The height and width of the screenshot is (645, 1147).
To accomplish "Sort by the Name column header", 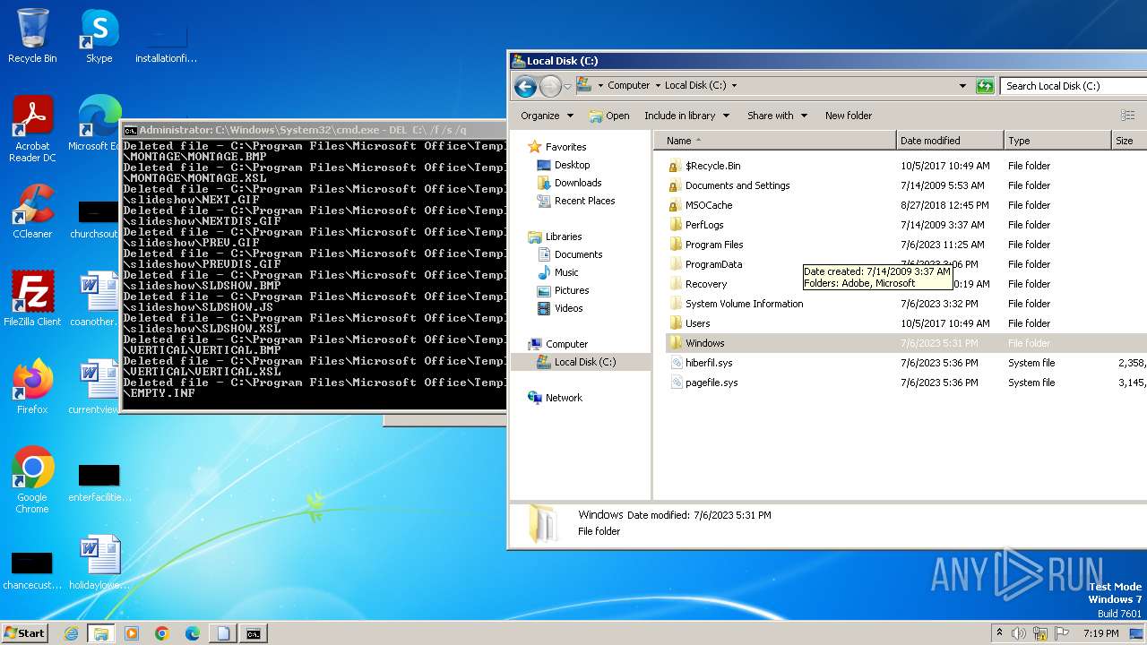I will pos(775,141).
